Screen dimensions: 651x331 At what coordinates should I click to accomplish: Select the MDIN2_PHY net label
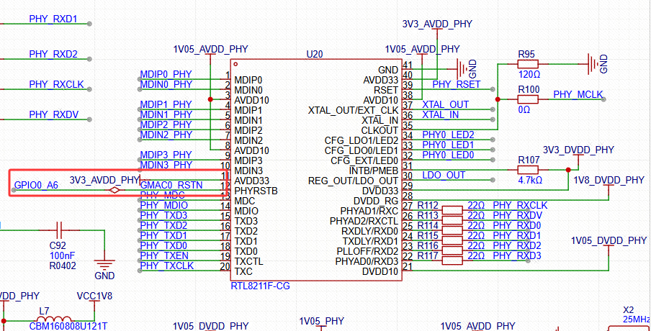(166, 135)
